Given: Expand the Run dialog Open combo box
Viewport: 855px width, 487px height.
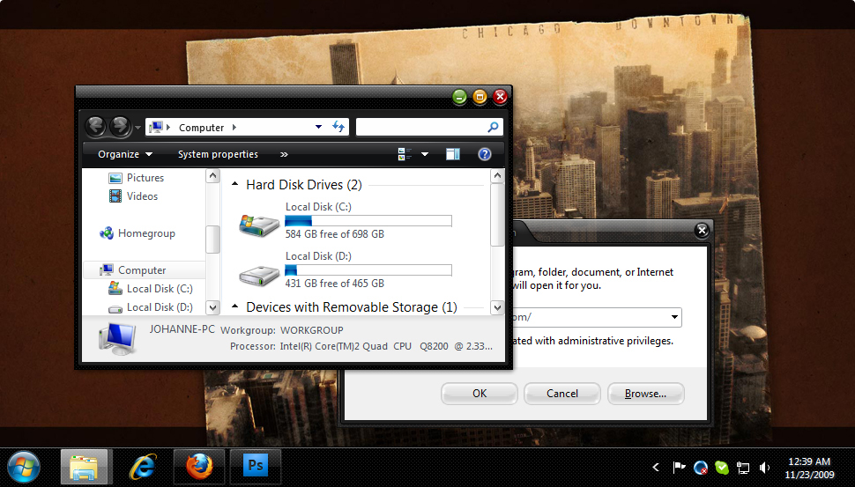Looking at the screenshot, I should click(674, 317).
